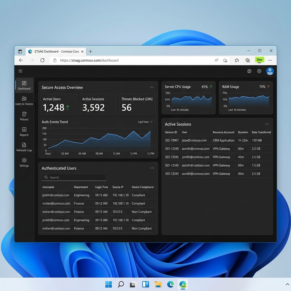The image size is (291, 291).
Task: Click the dashboard header gear settings icon
Action: [259, 71]
